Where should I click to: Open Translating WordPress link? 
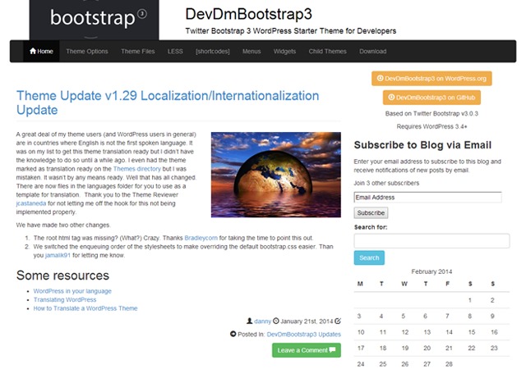pyautogui.click(x=65, y=299)
